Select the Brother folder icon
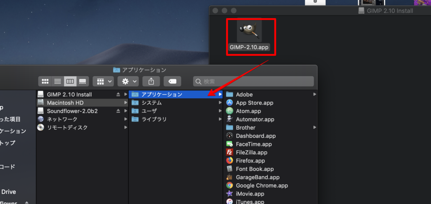Image resolution: width=431 pixels, height=204 pixels. coord(229,127)
